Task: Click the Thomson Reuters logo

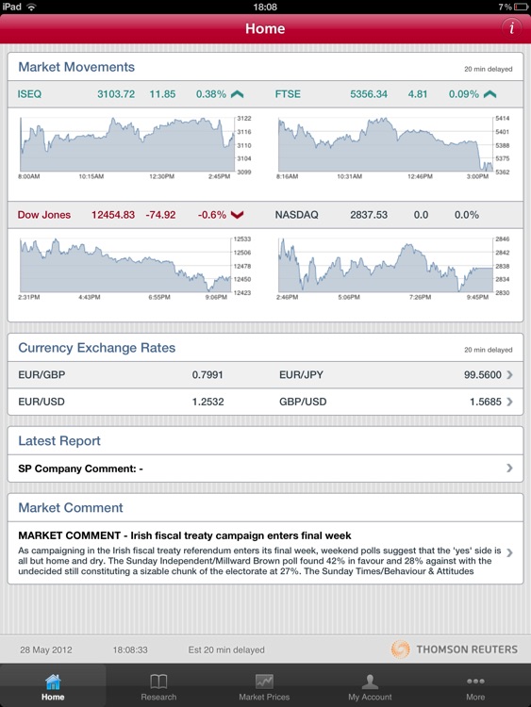Action: pyautogui.click(x=454, y=649)
